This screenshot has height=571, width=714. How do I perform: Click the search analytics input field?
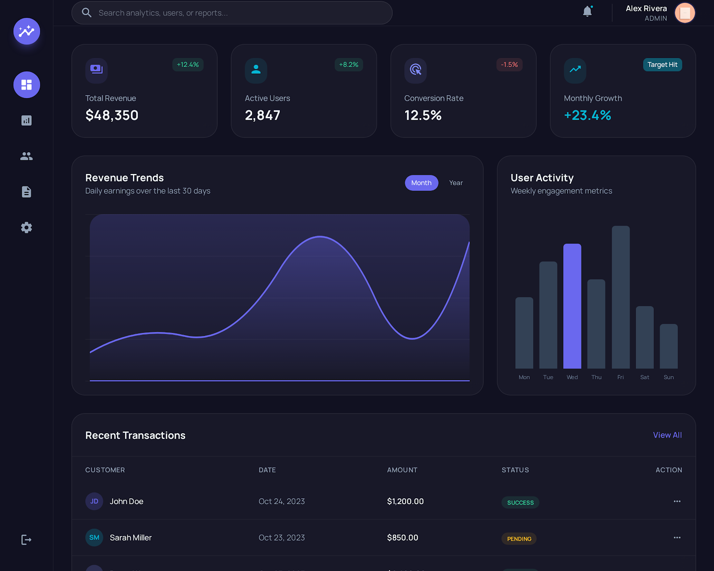pyautogui.click(x=232, y=12)
